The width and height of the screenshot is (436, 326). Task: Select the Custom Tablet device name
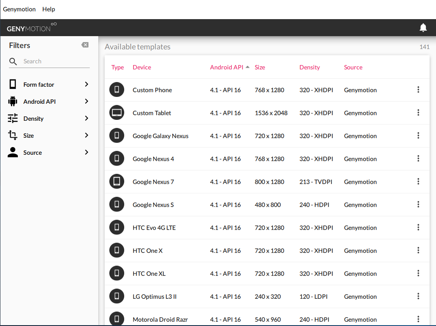click(152, 113)
